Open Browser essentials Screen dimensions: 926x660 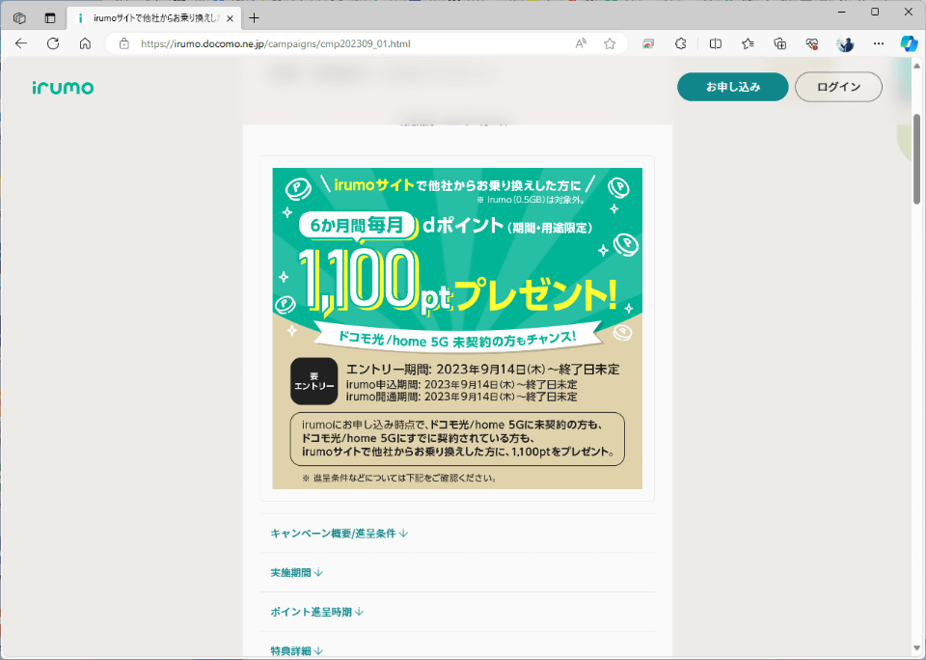(811, 43)
